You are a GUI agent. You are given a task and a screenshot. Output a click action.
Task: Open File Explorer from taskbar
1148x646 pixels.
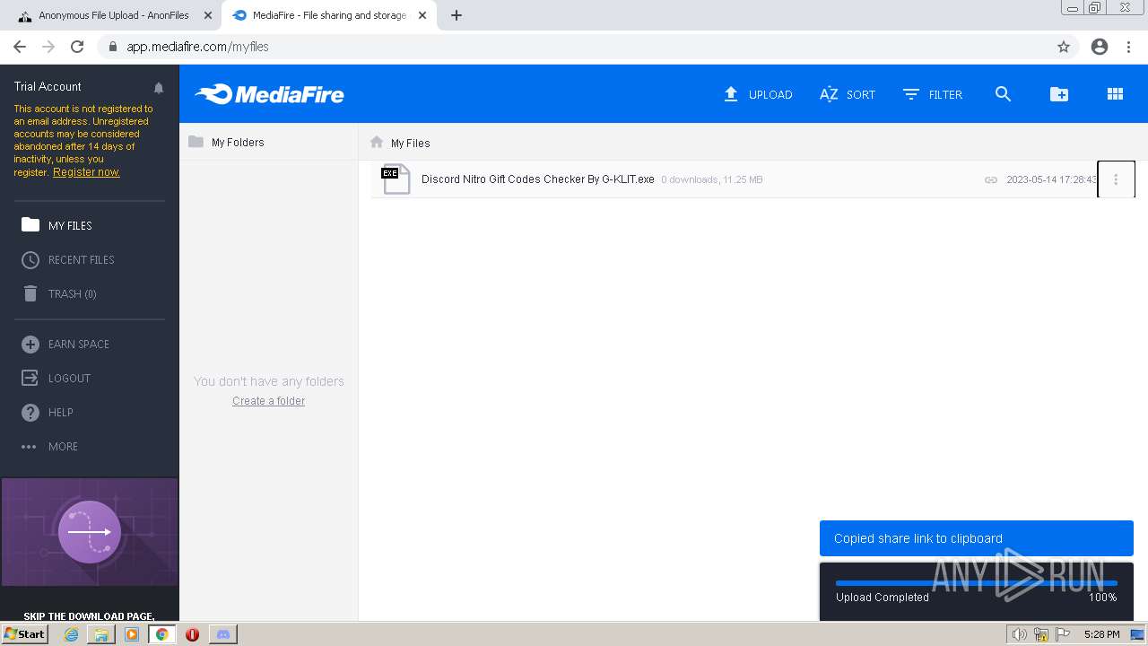tap(101, 634)
